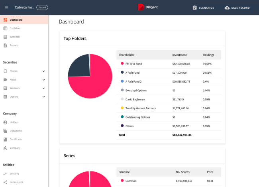Click the Series pie chart
Viewport: 259px width, 187px height.
90,179
